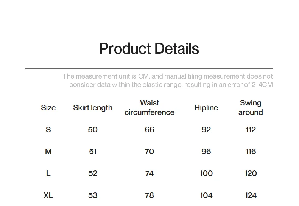Select the Size column header
Screen dimensions: 299x206
pyautogui.click(x=48, y=108)
